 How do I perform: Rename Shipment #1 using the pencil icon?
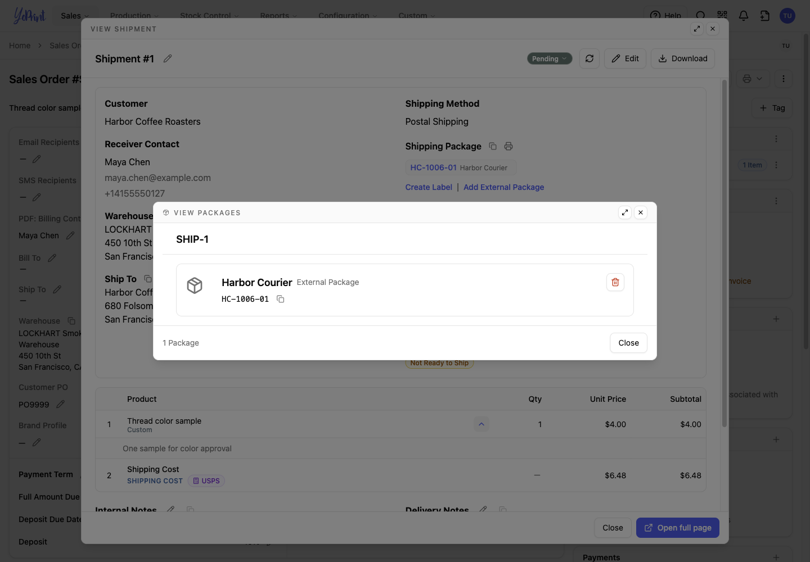[x=168, y=58]
